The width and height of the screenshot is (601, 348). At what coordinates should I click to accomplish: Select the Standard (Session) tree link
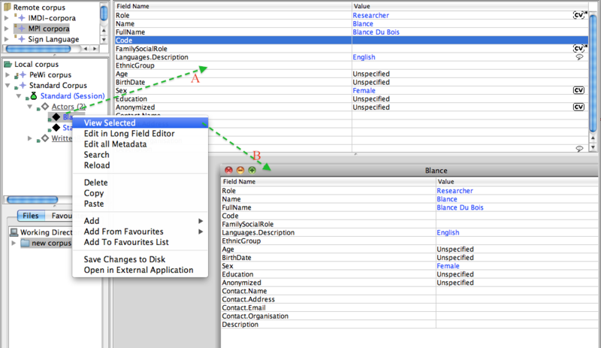(x=72, y=96)
